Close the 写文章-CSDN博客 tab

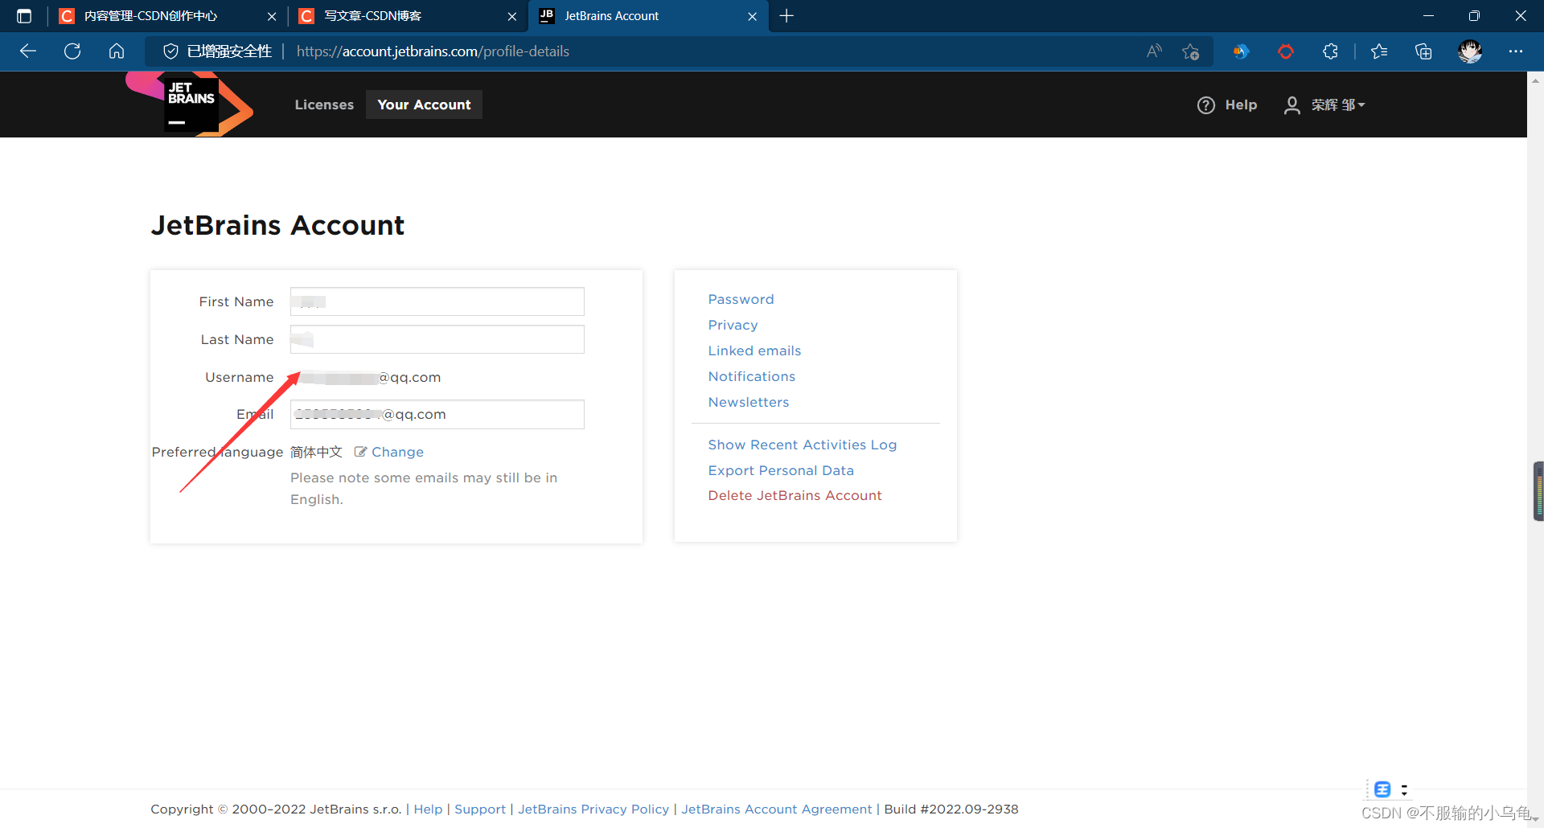(x=512, y=16)
